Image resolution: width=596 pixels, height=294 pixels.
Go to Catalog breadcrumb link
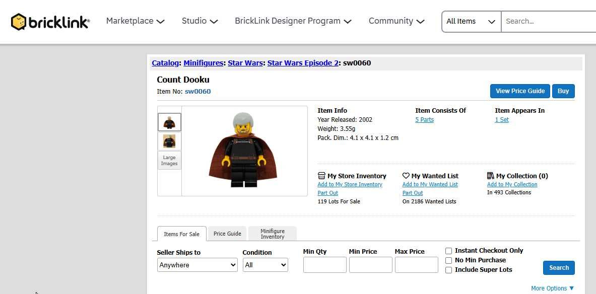[165, 63]
